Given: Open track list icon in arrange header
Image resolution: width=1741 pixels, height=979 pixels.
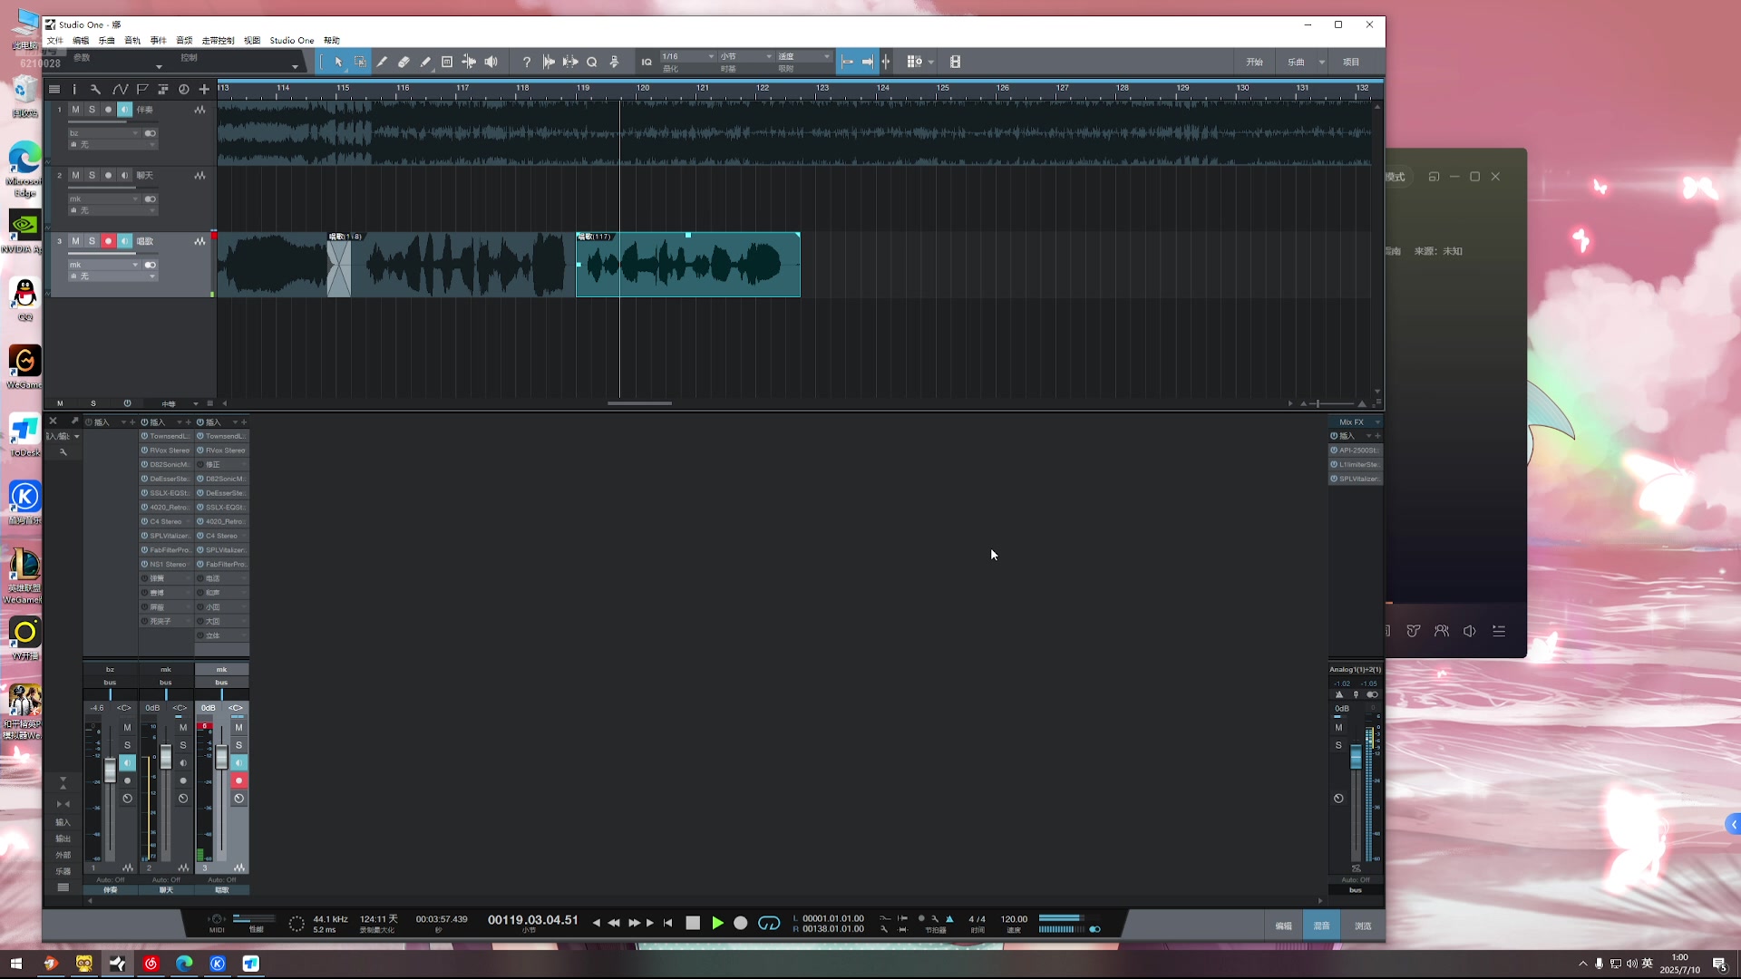Looking at the screenshot, I should click(x=54, y=89).
